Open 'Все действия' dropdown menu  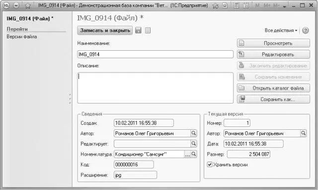281,30
